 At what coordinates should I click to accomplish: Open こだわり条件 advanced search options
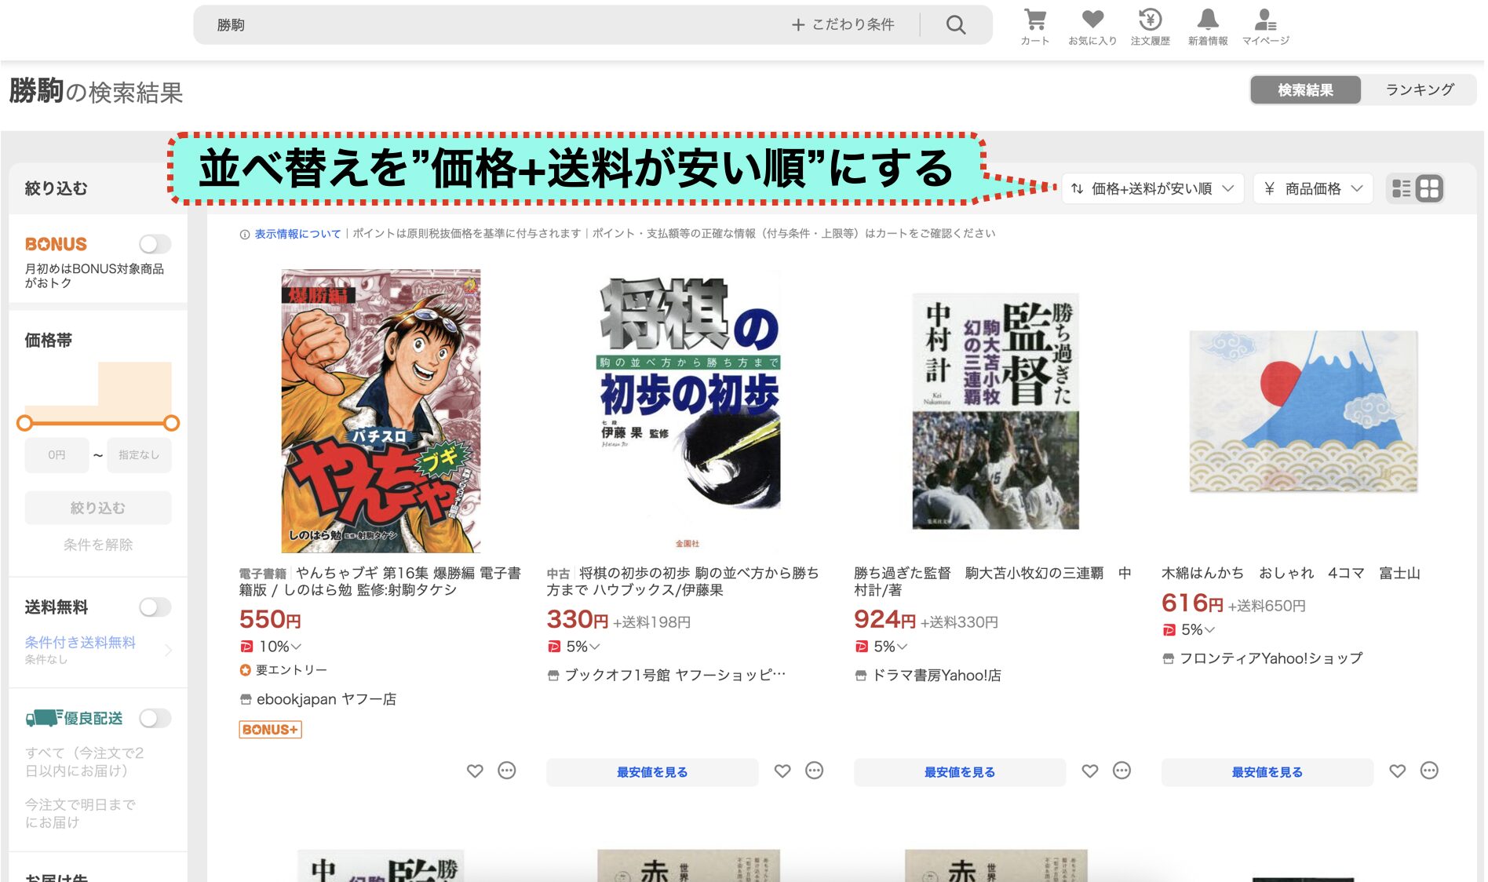[844, 25]
